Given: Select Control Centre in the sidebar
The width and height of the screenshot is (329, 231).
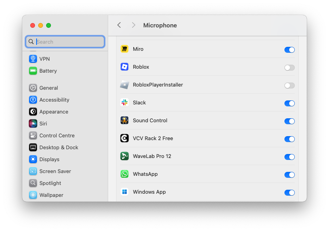Looking at the screenshot, I should pos(57,136).
